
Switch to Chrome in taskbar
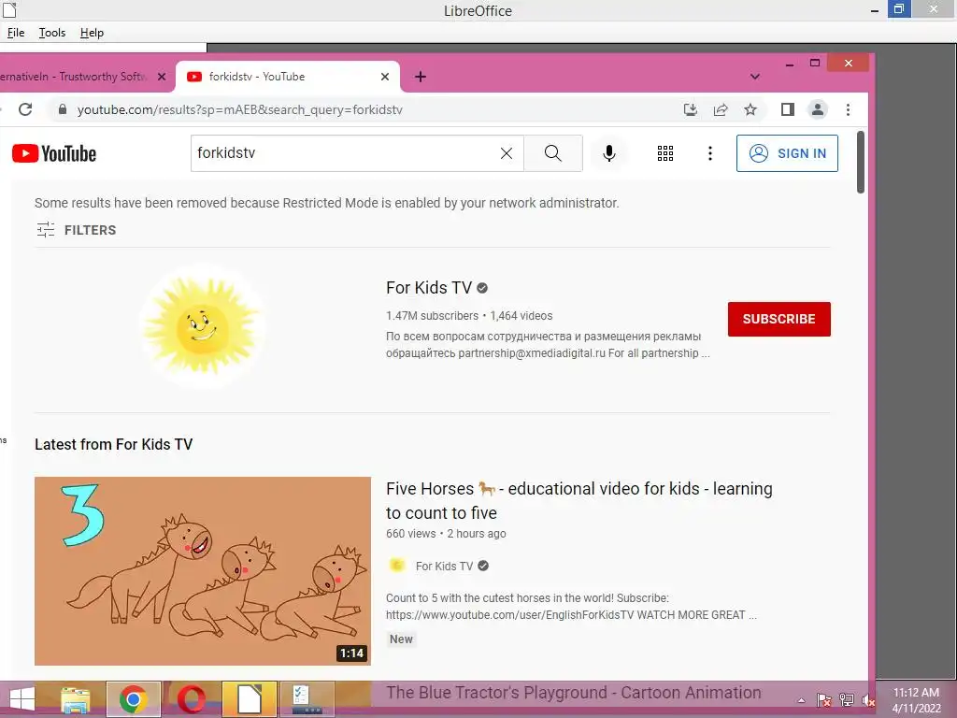(x=133, y=699)
